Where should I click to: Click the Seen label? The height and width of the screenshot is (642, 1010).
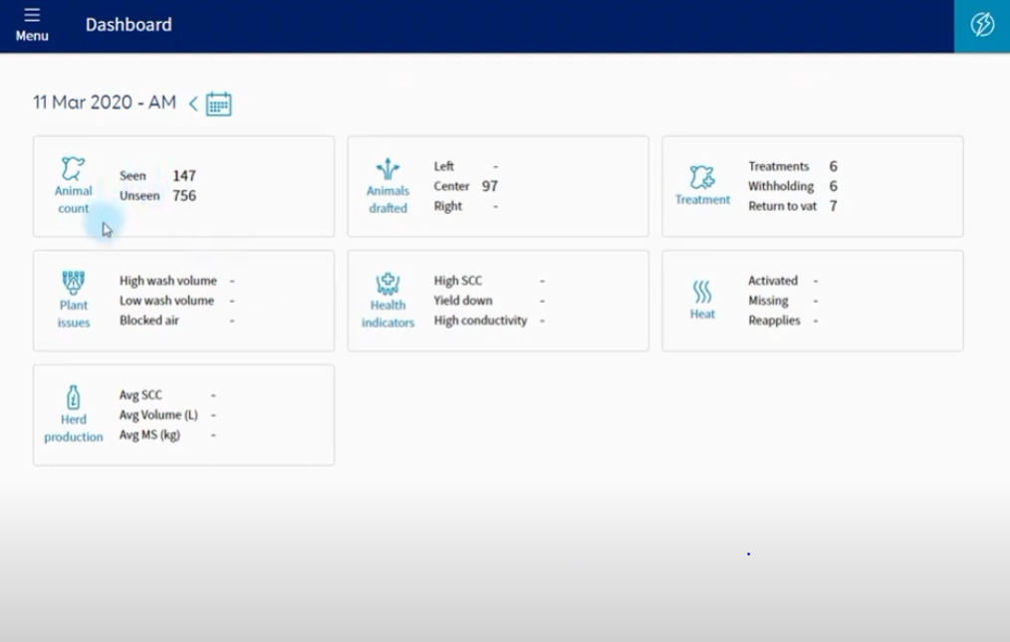click(132, 176)
